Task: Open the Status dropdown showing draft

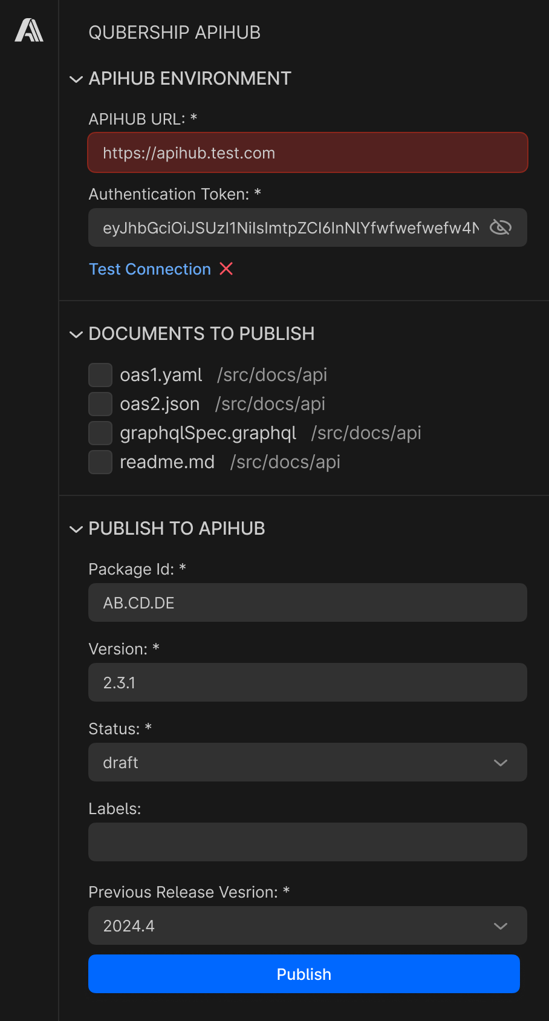Action: 308,762
